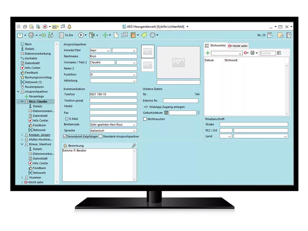
Task: Expand the Knieper, Jürgen tree node
Action: tap(22, 135)
